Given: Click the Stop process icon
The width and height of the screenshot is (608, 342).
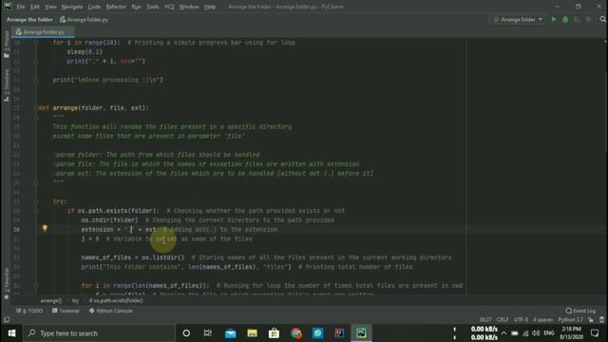Looking at the screenshot, I should click(589, 19).
